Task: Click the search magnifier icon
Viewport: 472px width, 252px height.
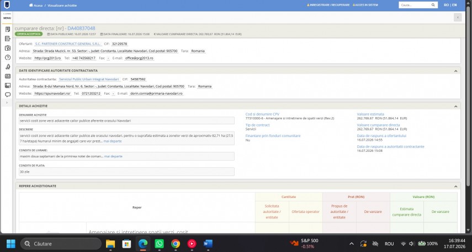Action: pyautogui.click(x=433, y=5)
